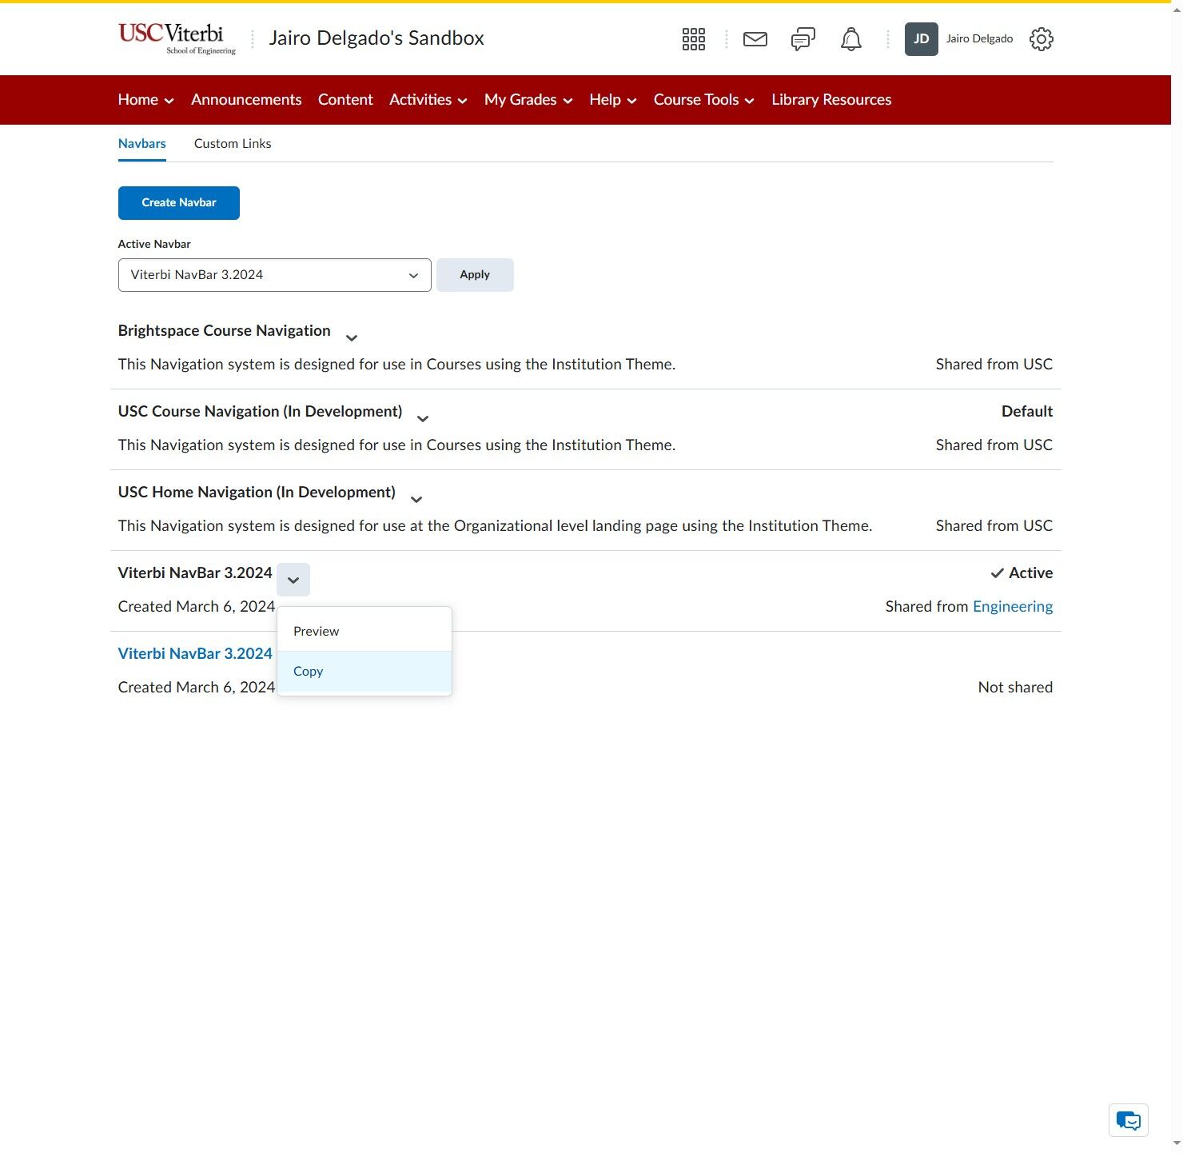Click the Jairo Delgado username

[979, 39]
